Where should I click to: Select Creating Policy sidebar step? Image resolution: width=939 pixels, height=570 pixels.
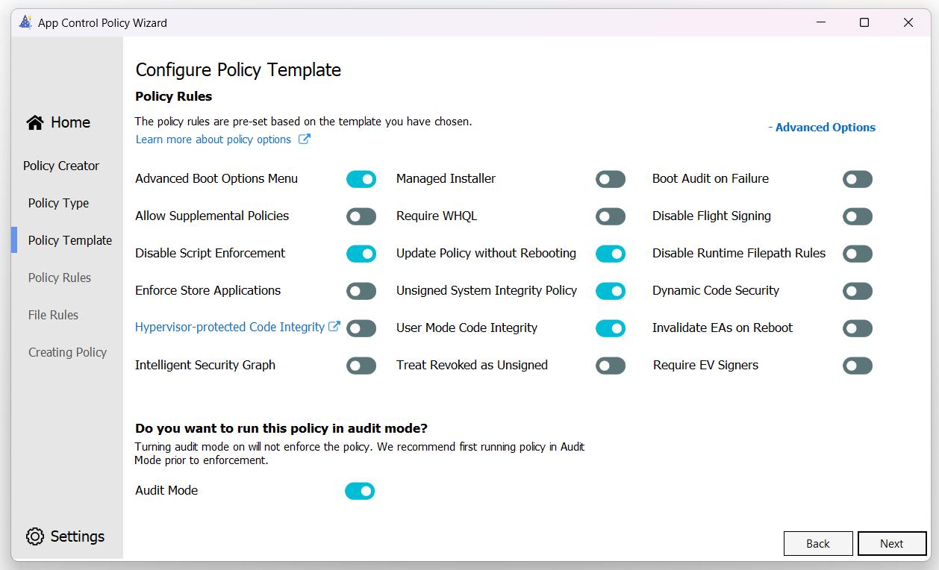[67, 352]
